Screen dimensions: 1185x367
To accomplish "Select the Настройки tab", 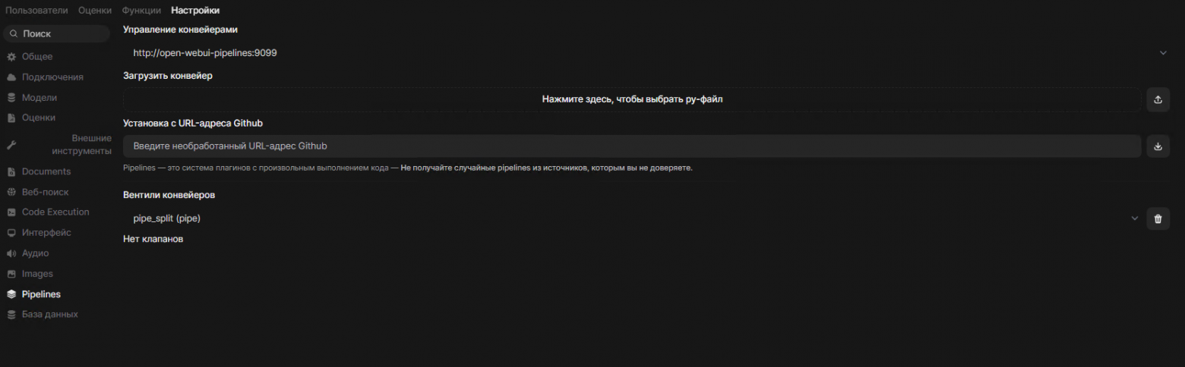I will pos(195,11).
